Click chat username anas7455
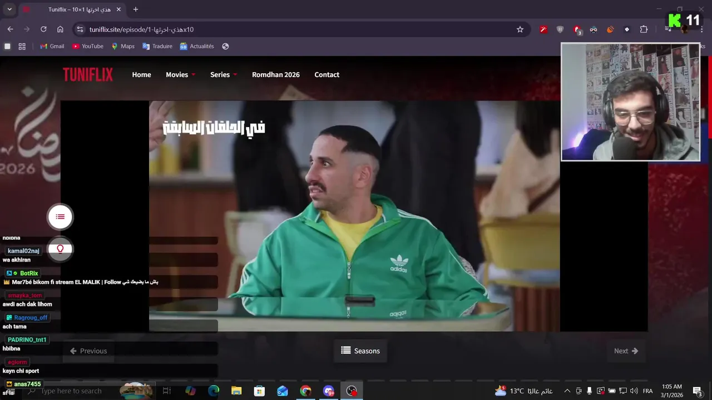The width and height of the screenshot is (712, 400). (27, 384)
